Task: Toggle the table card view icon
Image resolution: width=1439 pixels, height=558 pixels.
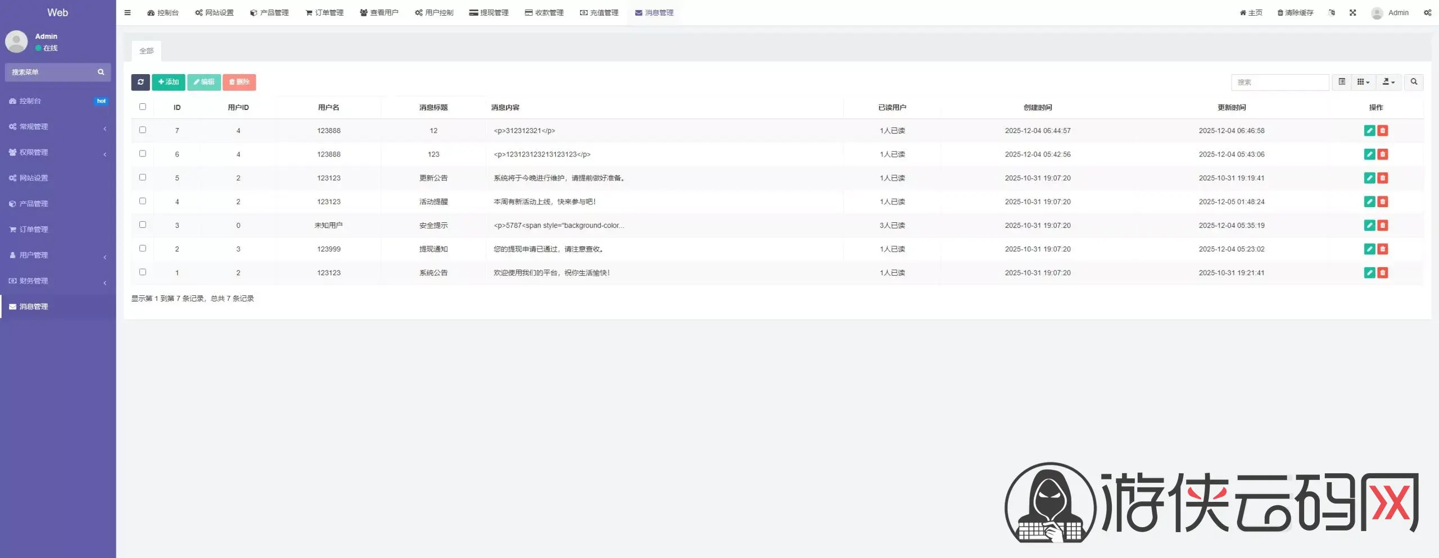Action: (x=1342, y=82)
